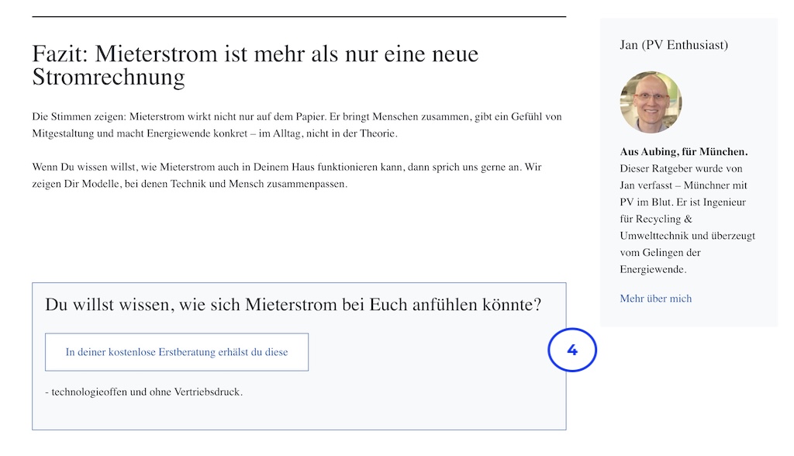The width and height of the screenshot is (794, 456).
Task: Click the "Fazit: Mieterstrom ist mehr" heading
Action: coord(255,65)
